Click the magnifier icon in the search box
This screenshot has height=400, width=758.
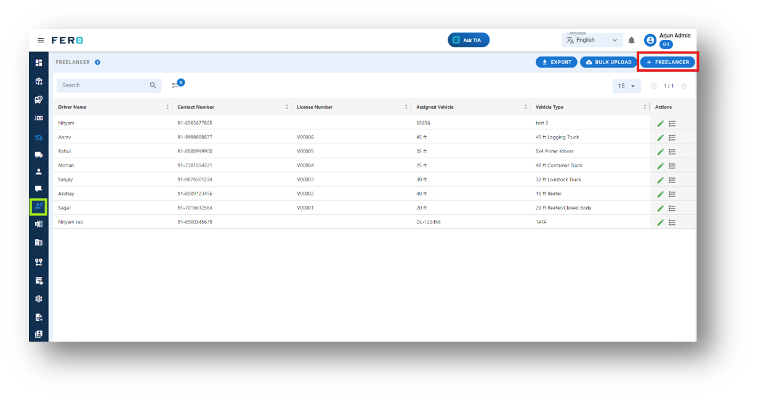(153, 85)
